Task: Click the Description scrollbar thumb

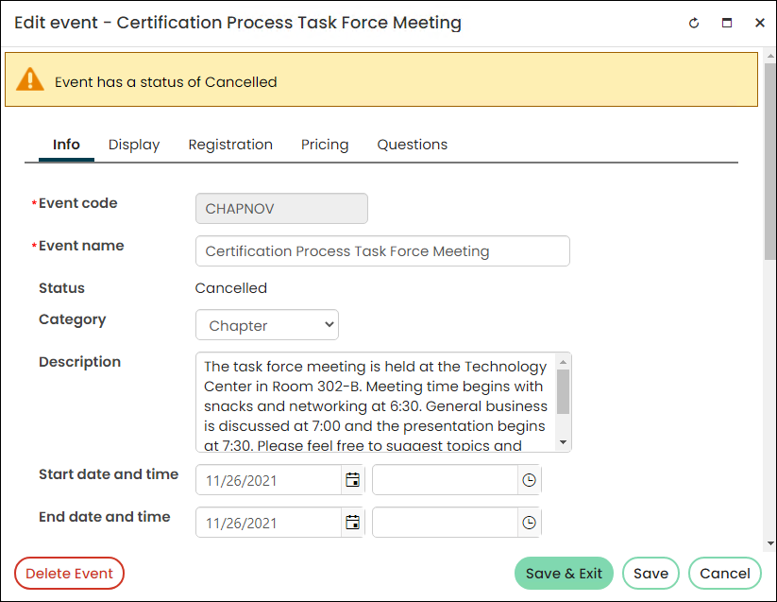Action: [563, 391]
